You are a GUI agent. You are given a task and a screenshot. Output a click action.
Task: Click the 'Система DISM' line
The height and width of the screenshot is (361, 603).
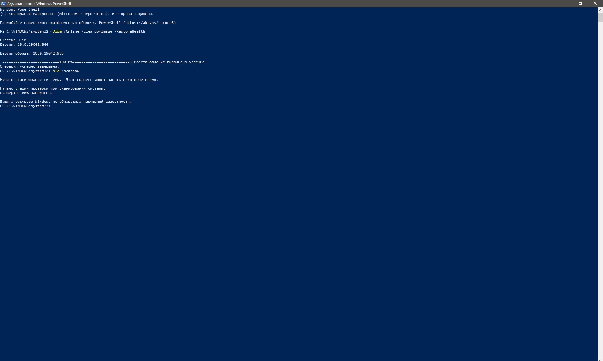(13, 40)
